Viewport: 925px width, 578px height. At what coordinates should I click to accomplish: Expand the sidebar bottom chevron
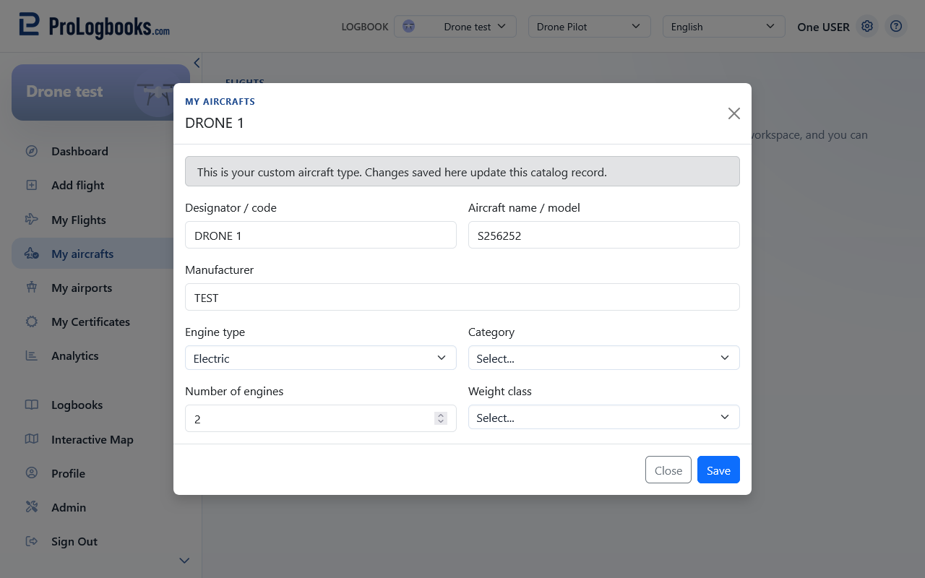pyautogui.click(x=184, y=561)
